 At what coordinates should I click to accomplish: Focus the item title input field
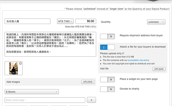(x=28, y=21)
